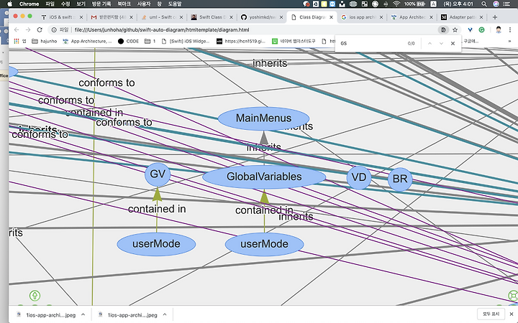The height and width of the screenshot is (323, 518).
Task: Open Spotlight search in the menu bar
Action: click(x=484, y=4)
